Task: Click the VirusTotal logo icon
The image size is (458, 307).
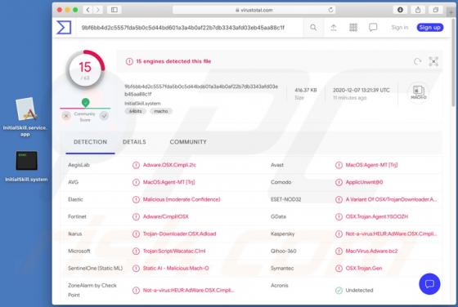Action: pyautogui.click(x=64, y=28)
